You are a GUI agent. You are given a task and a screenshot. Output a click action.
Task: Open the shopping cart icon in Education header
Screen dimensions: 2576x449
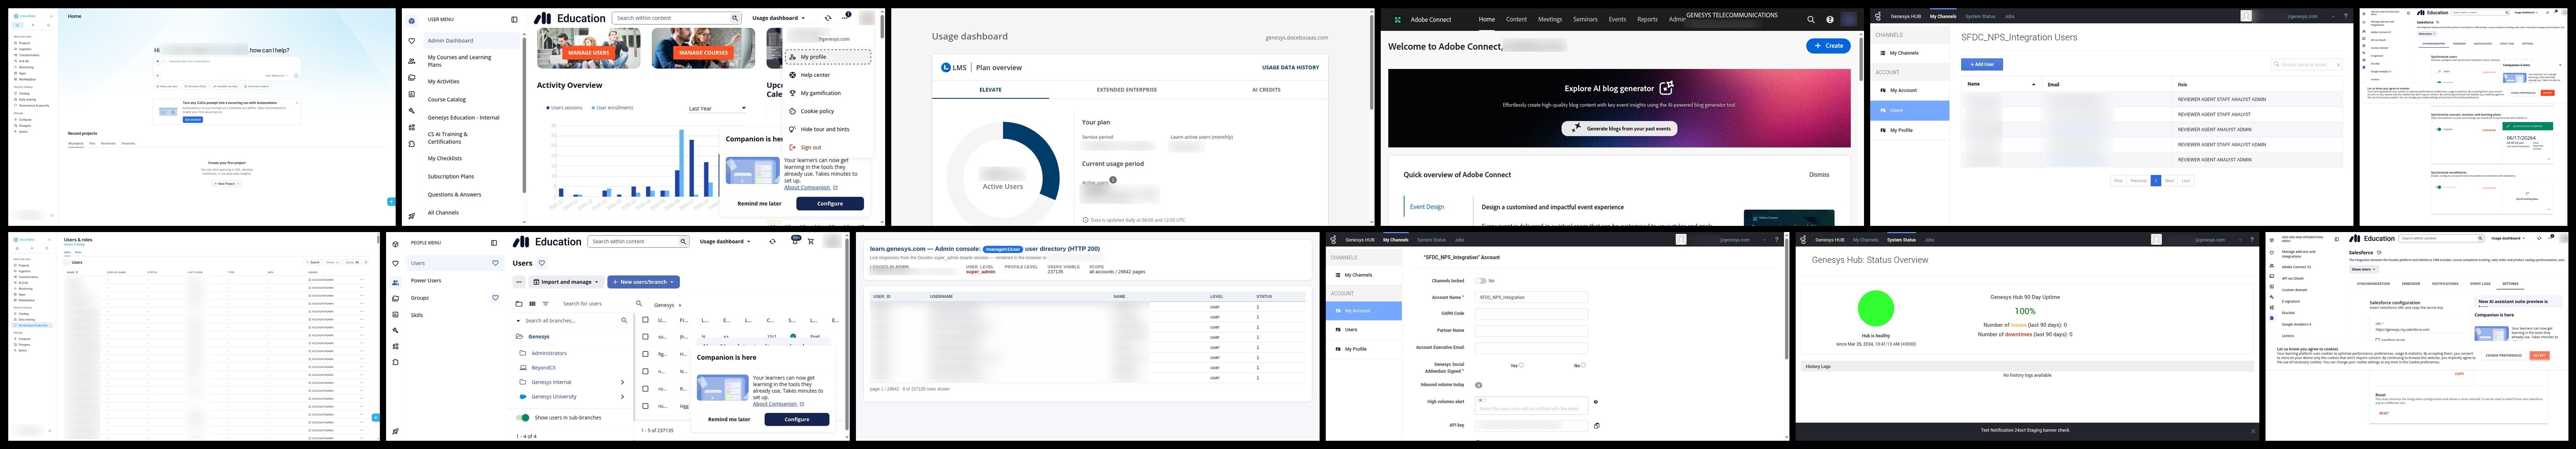pyautogui.click(x=811, y=241)
